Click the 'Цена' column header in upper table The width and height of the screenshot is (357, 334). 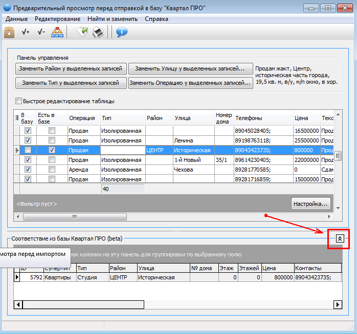(306, 118)
